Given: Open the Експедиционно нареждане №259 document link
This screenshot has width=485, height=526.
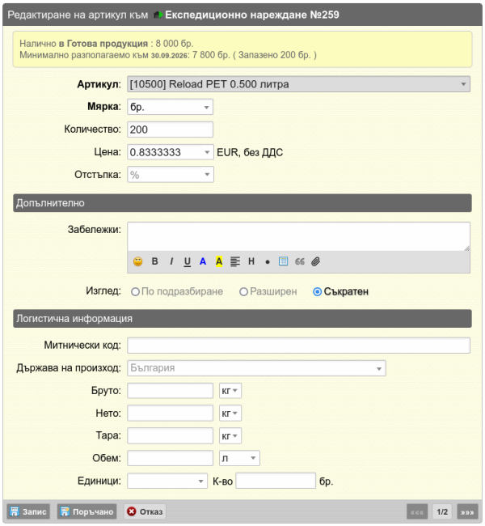Looking at the screenshot, I should point(251,15).
